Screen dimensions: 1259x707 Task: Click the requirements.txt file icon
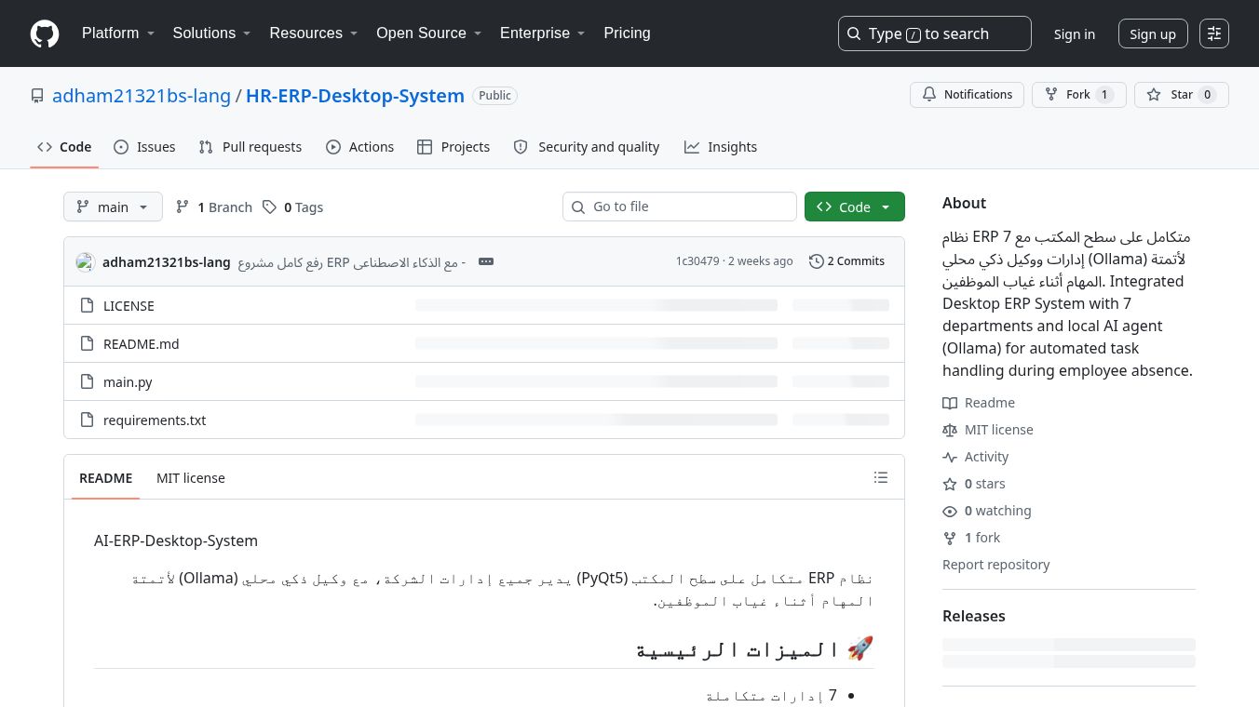pos(87,420)
